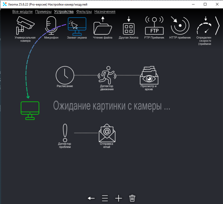Viewport: 223px width, 204px height.
Task: Select the FTP Приёмник module
Action: 154,25
